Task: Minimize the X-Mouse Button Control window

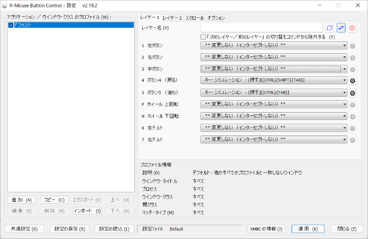Action: 319,6
